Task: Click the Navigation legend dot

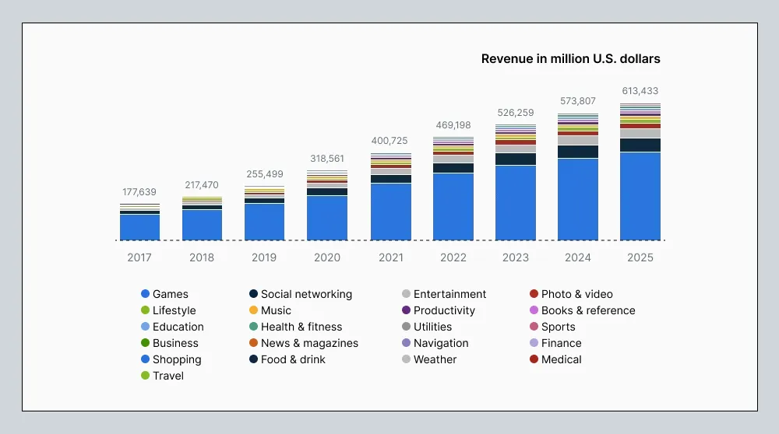Action: [407, 343]
